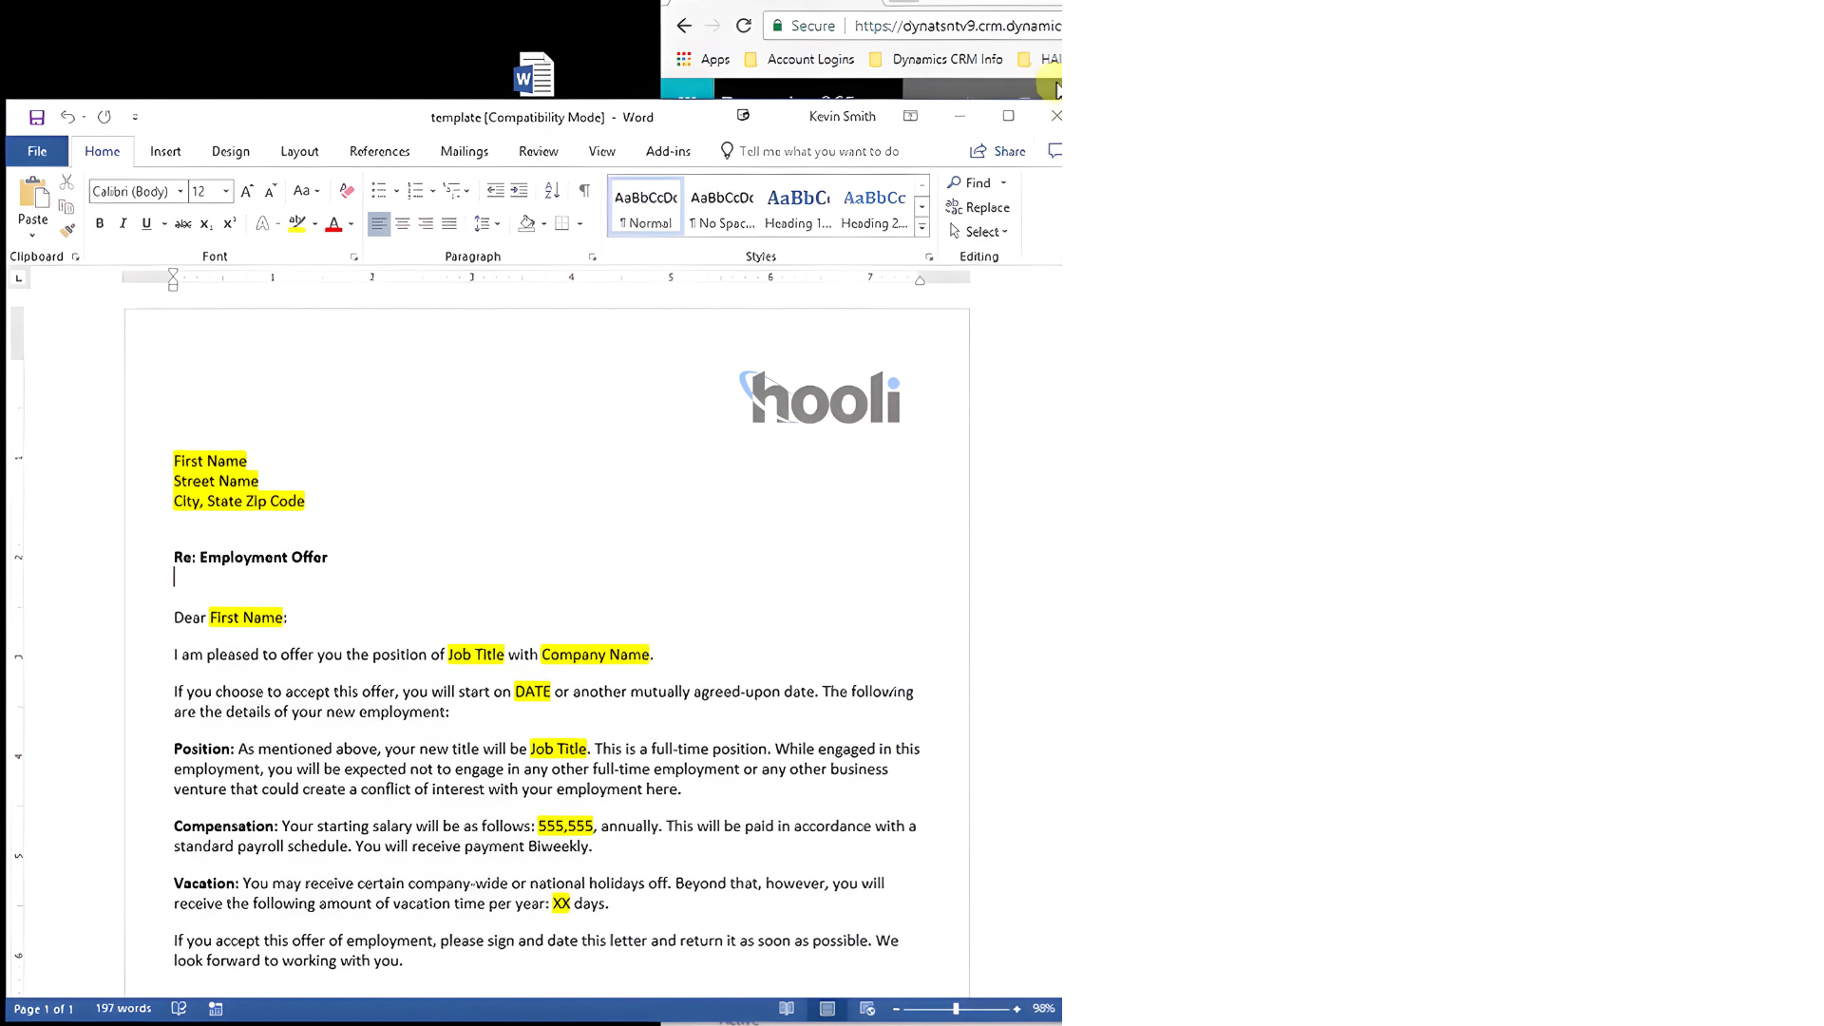Click Decrease Indent icon
This screenshot has height=1026, width=1824.
[x=496, y=191]
